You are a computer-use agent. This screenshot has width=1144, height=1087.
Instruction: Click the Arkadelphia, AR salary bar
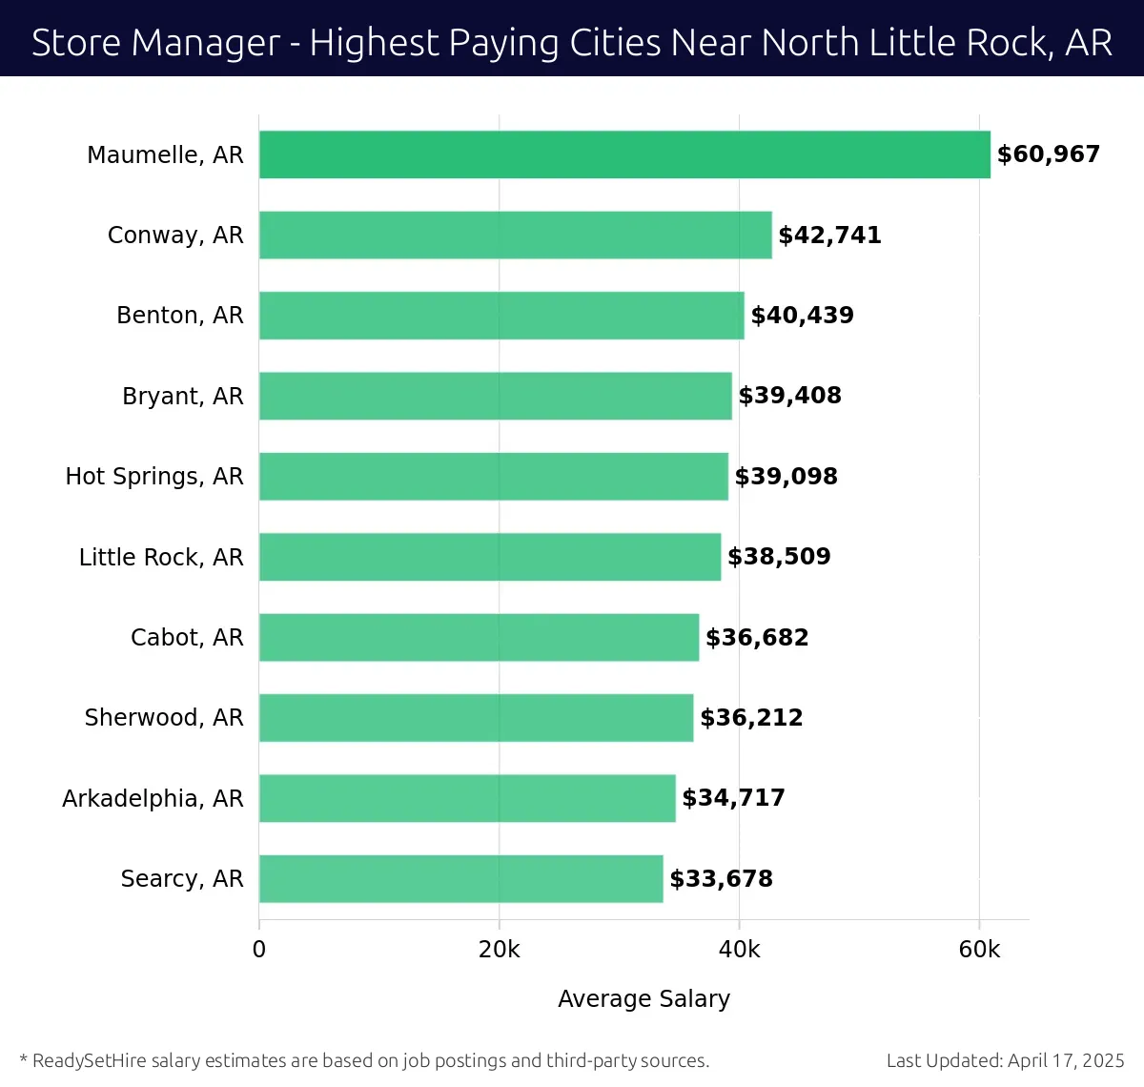[x=467, y=798]
